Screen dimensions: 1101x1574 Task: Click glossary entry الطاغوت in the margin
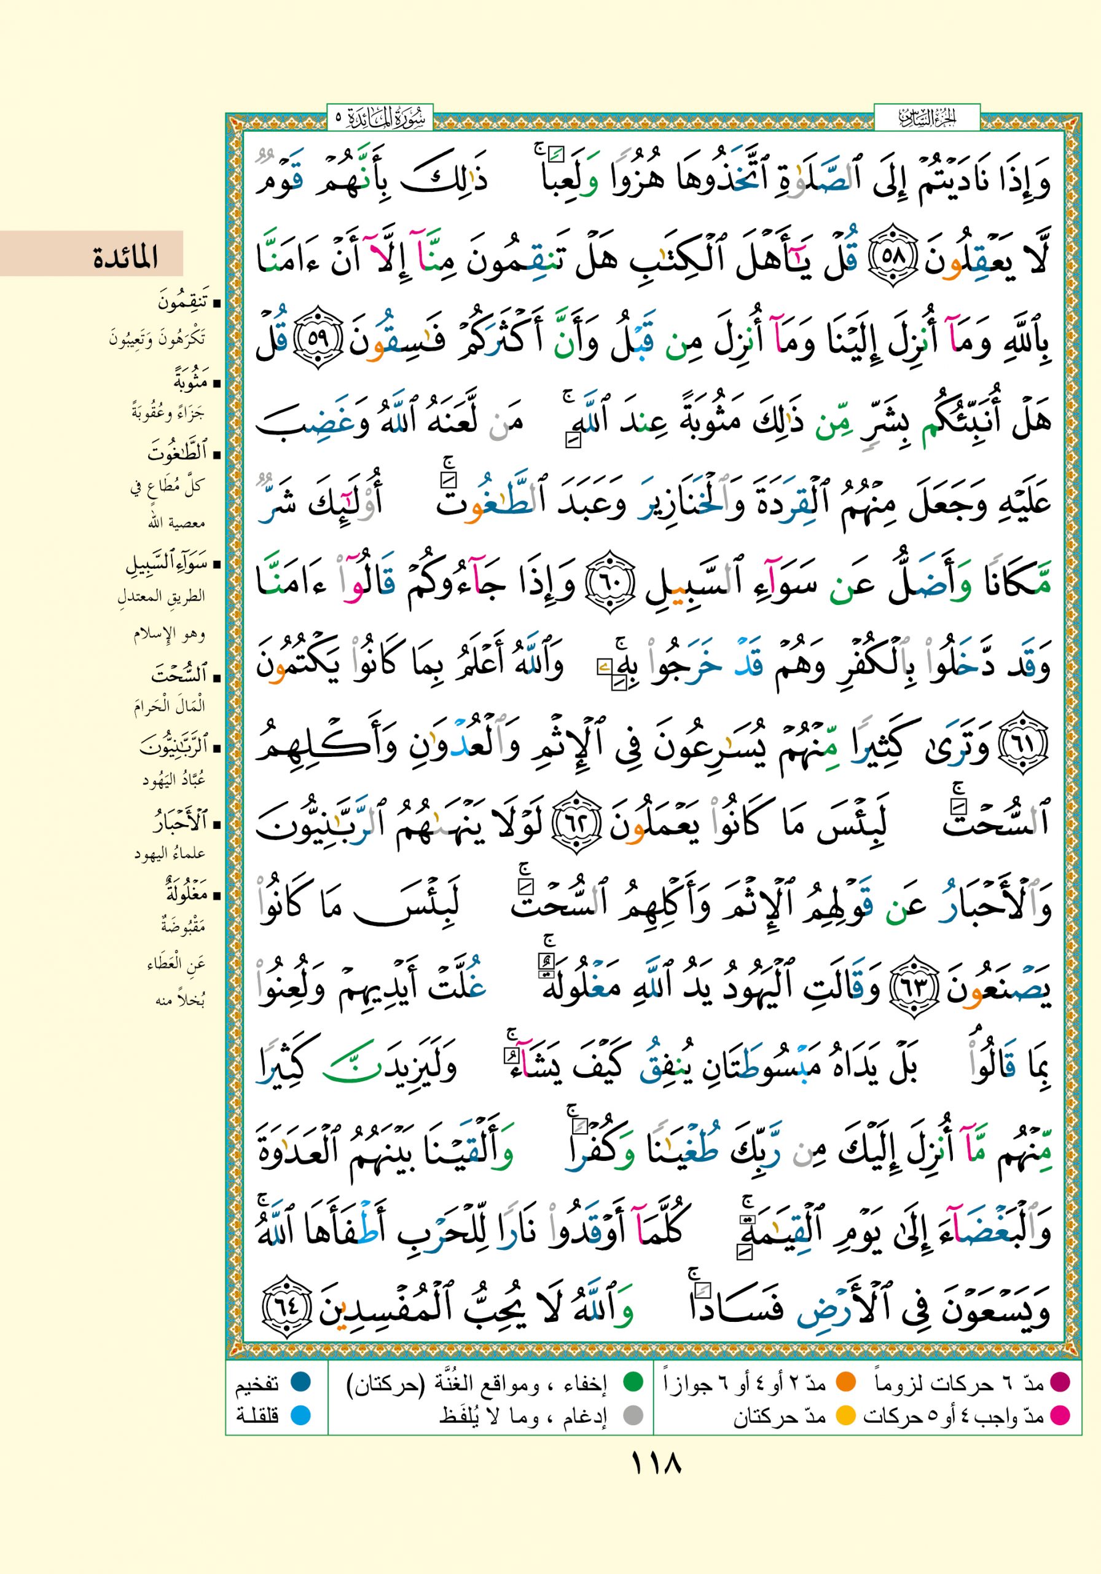tap(176, 453)
